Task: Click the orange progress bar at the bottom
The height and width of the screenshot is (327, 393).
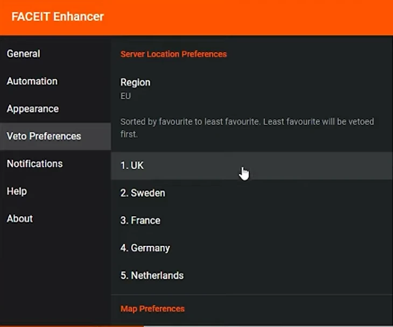Action: point(72,326)
